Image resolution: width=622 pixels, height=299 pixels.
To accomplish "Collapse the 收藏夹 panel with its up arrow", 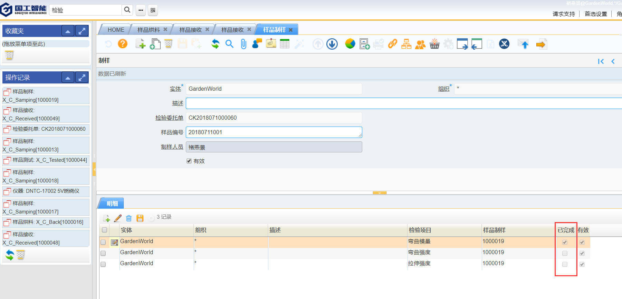I will point(68,31).
